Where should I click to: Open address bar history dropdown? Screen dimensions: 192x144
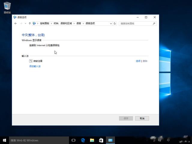111,23
